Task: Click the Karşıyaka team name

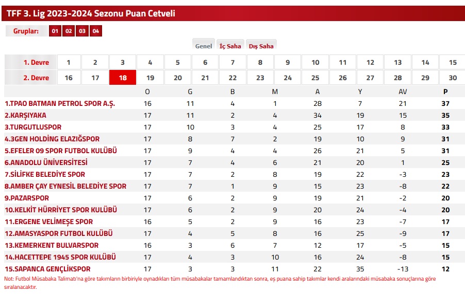Action: (x=26, y=115)
